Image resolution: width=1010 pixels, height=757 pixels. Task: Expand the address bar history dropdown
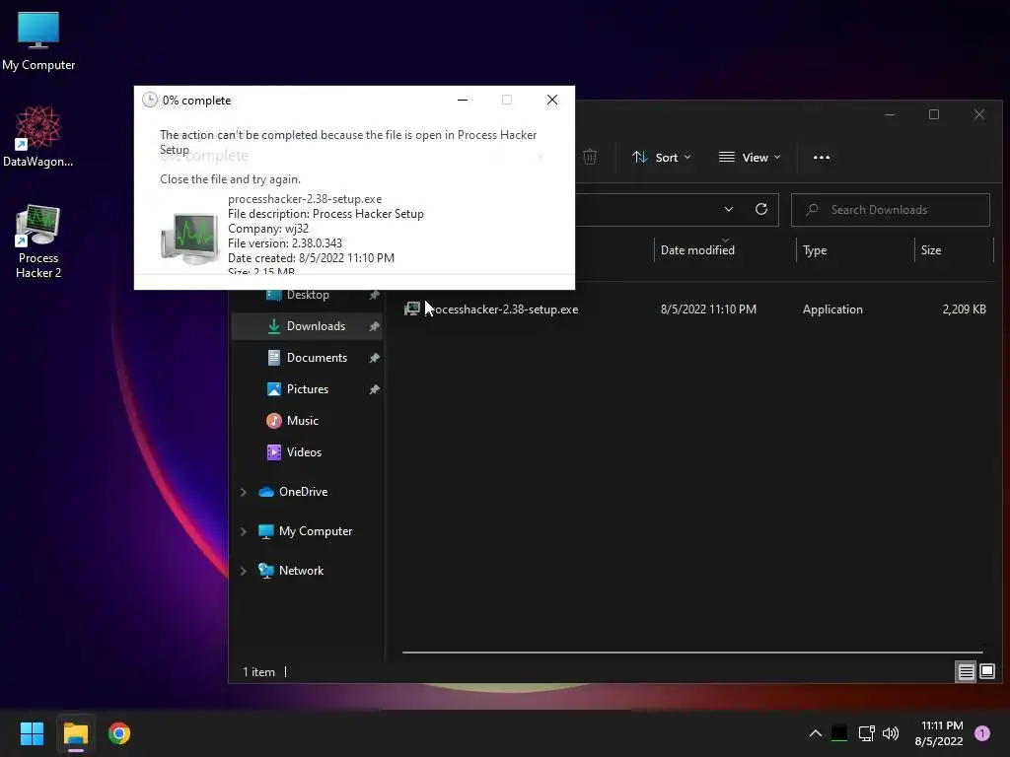[729, 209]
